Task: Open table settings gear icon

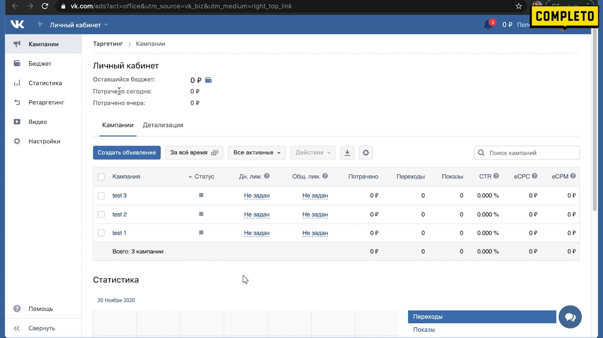Action: 366,153
